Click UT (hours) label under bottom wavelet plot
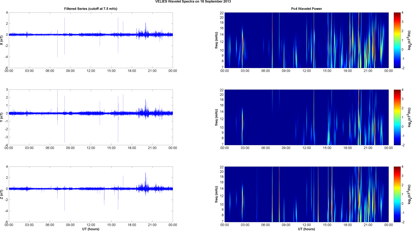This screenshot has height=231, width=412. [306, 229]
